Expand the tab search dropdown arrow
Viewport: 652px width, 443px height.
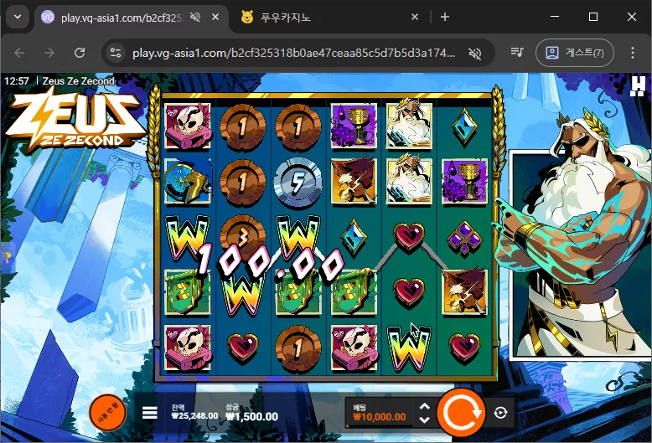(x=18, y=17)
